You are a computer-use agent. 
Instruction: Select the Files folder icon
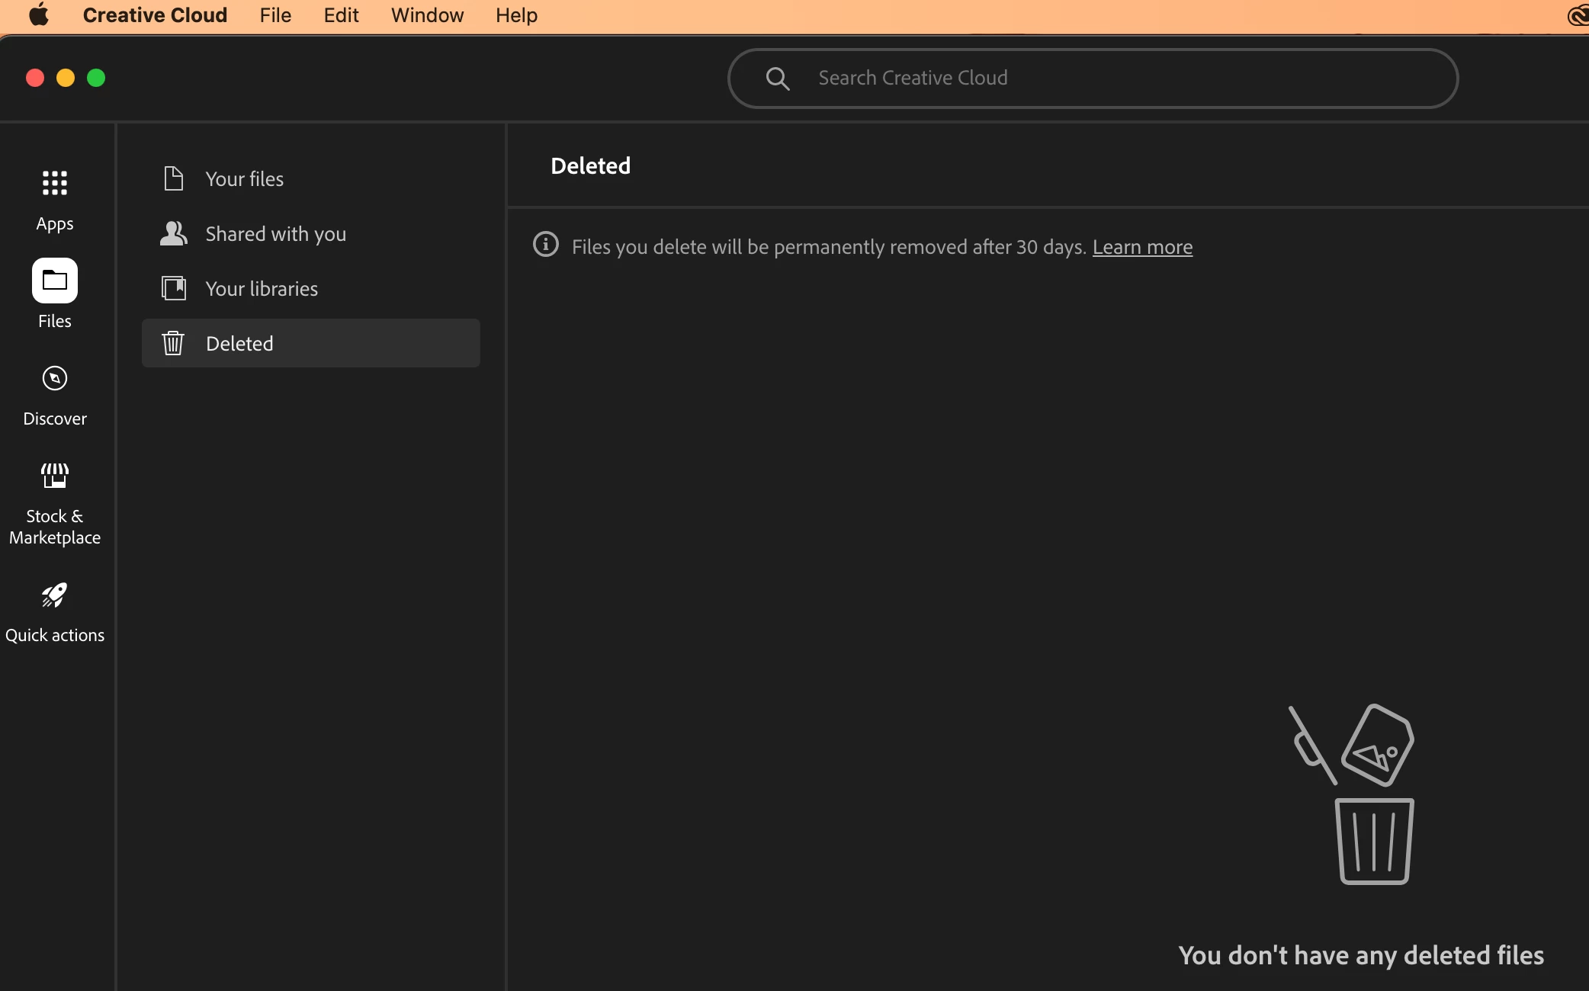tap(54, 281)
